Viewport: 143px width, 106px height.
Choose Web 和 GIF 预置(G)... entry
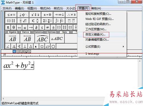(102, 19)
